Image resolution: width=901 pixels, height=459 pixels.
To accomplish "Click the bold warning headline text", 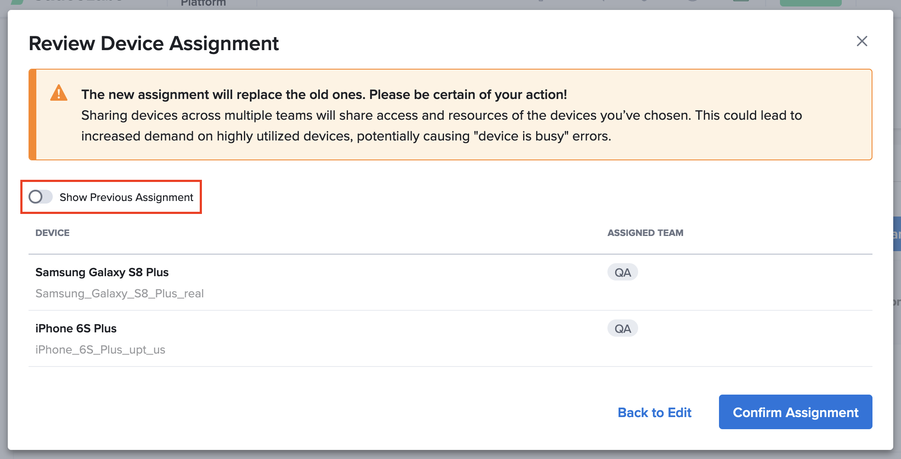I will coord(324,95).
